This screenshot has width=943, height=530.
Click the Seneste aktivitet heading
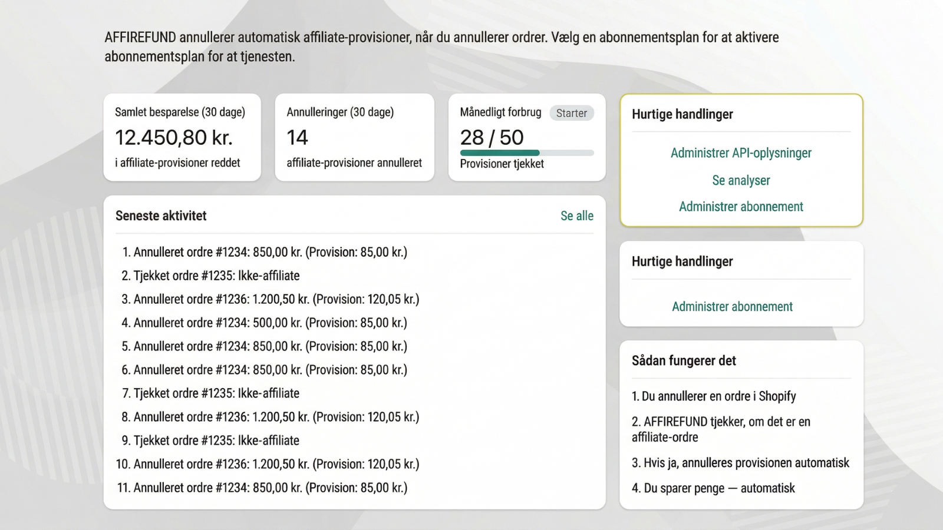(161, 216)
